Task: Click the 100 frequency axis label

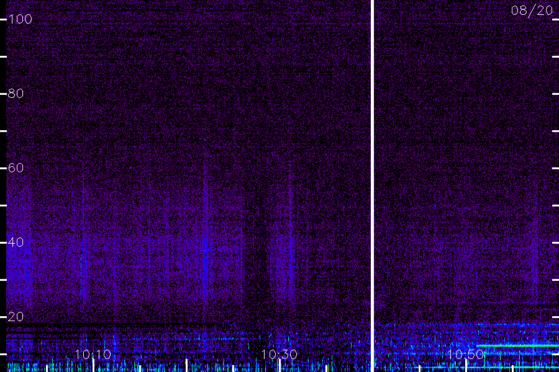Action: [20, 19]
